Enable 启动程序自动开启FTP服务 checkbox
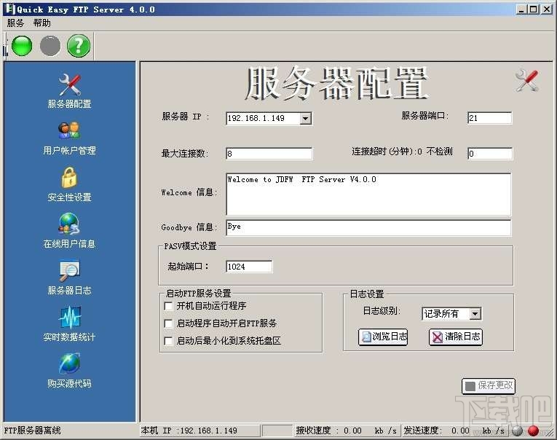 pyautogui.click(x=168, y=323)
